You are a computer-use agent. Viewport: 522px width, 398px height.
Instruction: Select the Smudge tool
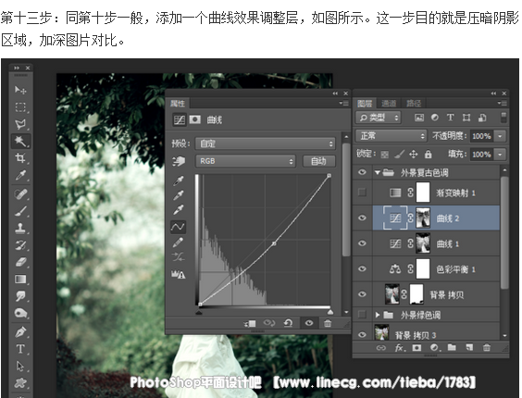tap(20, 296)
